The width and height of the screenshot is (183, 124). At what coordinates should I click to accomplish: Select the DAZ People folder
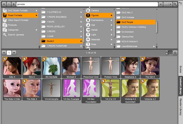click(135, 22)
